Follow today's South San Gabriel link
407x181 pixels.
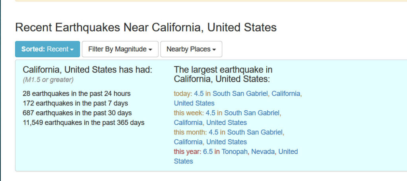(x=240, y=94)
